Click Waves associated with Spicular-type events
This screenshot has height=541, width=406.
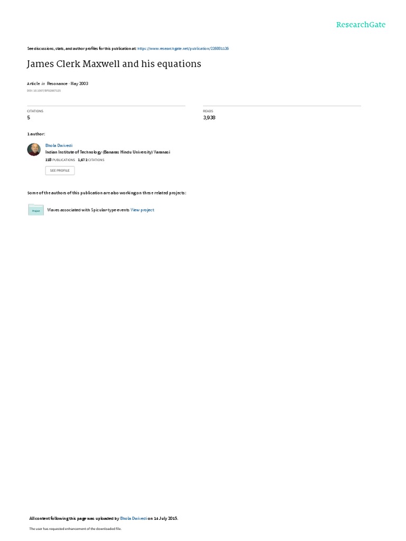(88, 210)
